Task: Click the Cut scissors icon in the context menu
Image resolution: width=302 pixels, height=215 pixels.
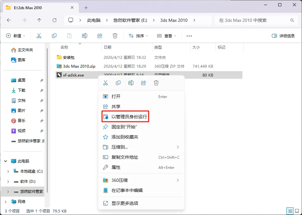Action: tap(105, 83)
